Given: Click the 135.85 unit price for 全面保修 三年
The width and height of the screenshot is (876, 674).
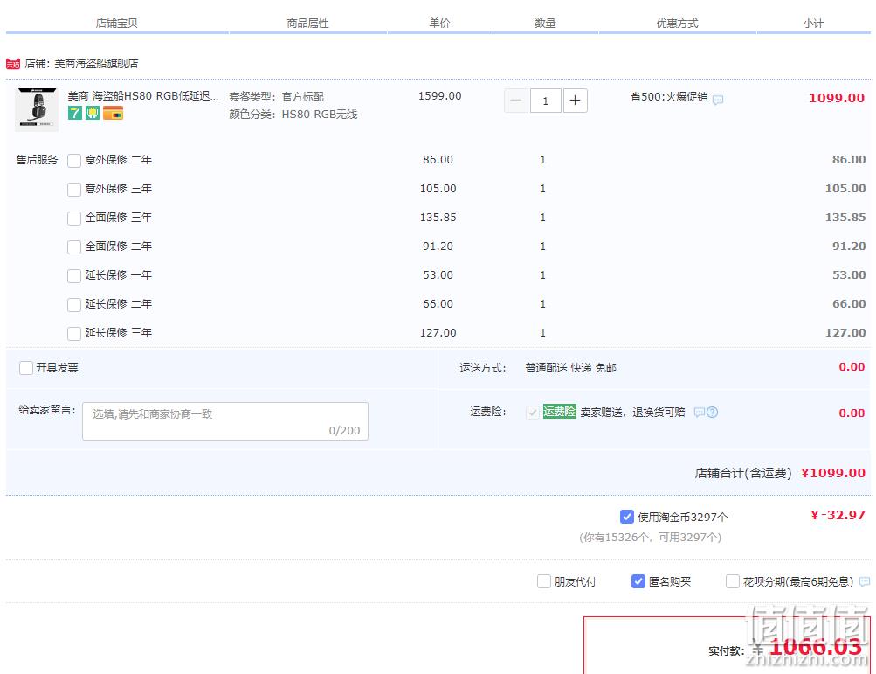Looking at the screenshot, I should [438, 218].
